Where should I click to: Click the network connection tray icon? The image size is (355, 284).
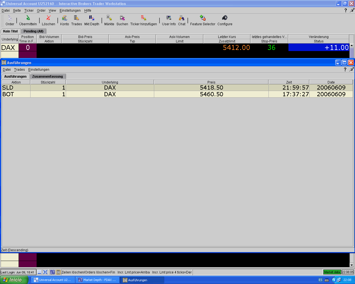pyautogui.click(x=339, y=280)
